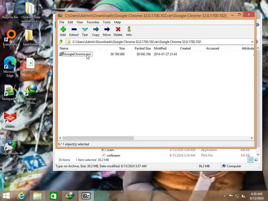Sort by the Name column header
Image resolution: width=268 pixels, height=201 pixels.
pyautogui.click(x=64, y=48)
